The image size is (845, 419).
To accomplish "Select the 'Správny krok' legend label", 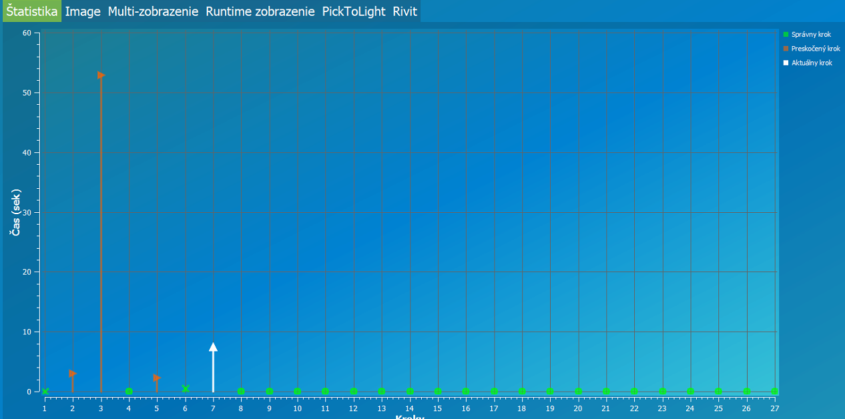I will click(x=811, y=34).
